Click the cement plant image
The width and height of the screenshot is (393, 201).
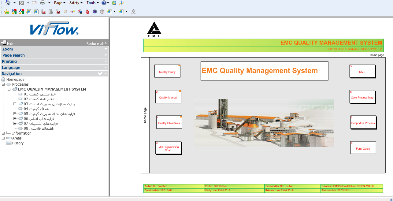264,123
